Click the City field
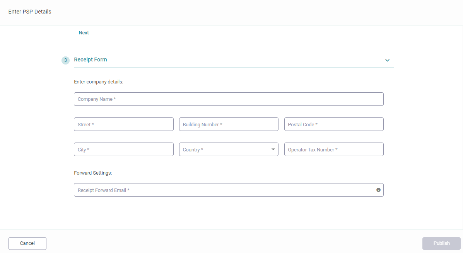The height and width of the screenshot is (253, 463). [x=123, y=149]
